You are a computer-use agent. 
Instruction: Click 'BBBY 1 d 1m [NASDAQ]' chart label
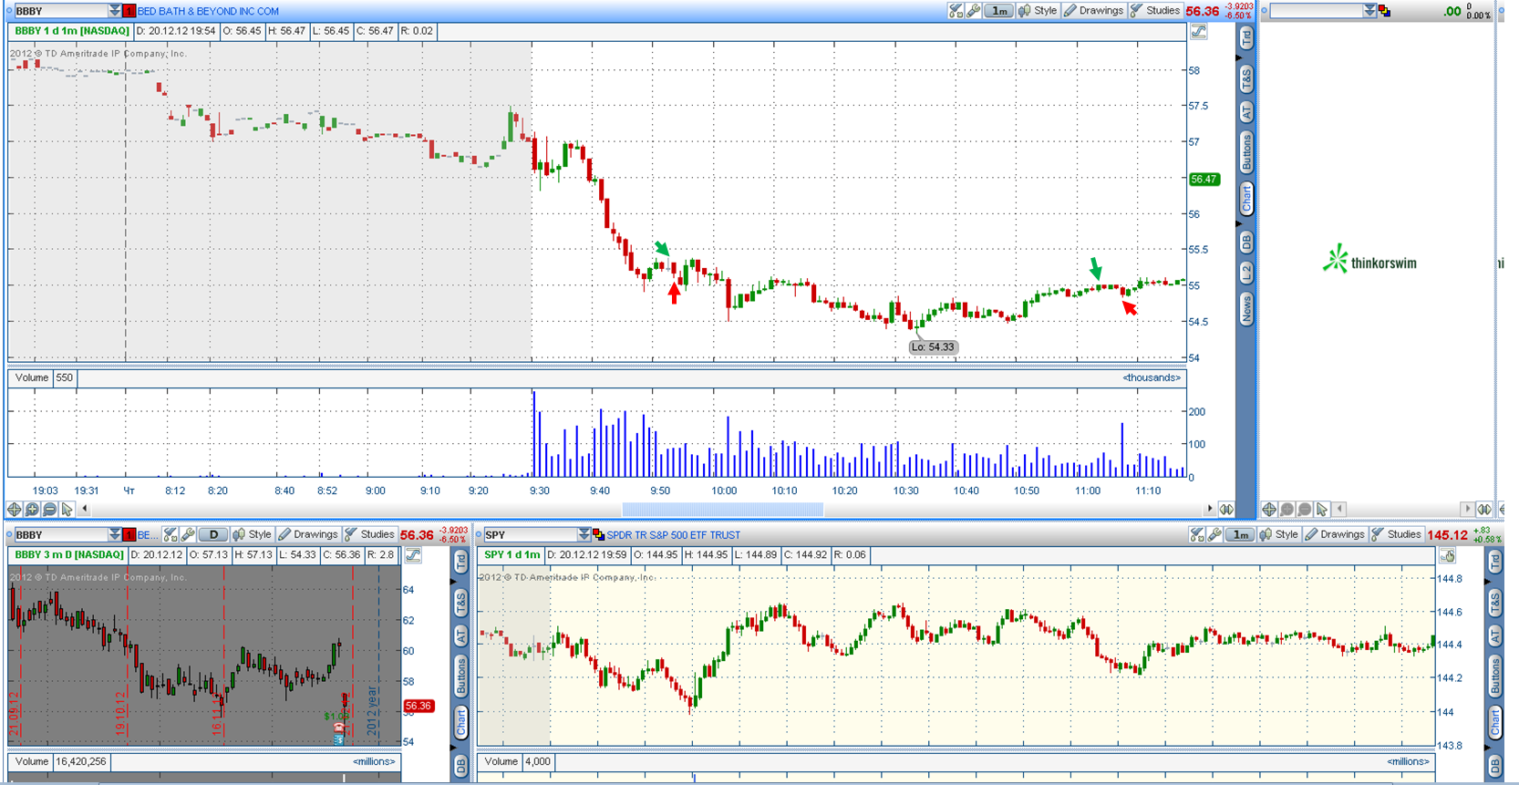[72, 31]
